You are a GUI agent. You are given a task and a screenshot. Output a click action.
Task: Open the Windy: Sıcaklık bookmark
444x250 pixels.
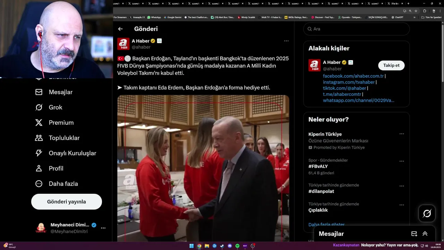tap(246, 17)
